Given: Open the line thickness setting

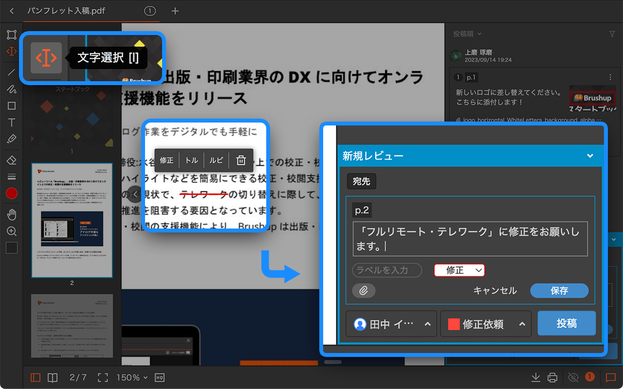Looking at the screenshot, I should pyautogui.click(x=12, y=177).
